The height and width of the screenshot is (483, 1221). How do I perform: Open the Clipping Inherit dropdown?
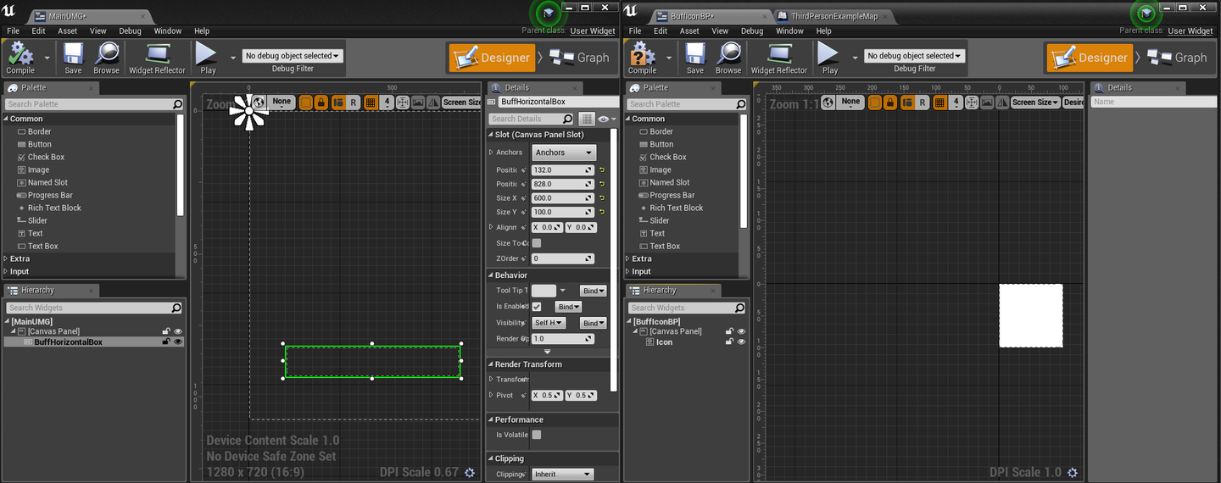(563, 475)
